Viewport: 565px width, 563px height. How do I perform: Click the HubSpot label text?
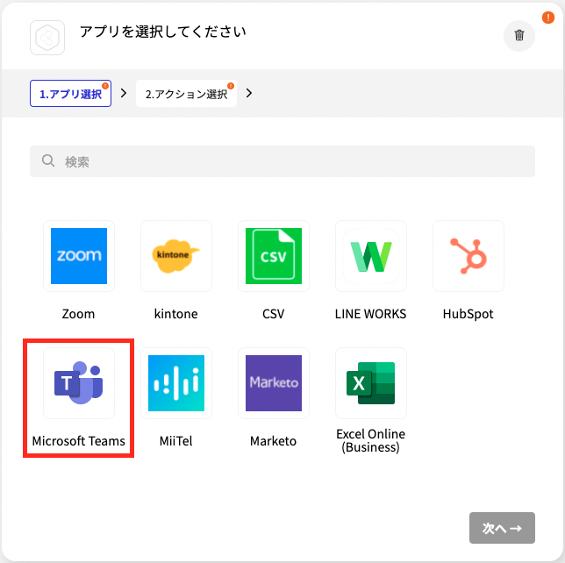point(468,314)
